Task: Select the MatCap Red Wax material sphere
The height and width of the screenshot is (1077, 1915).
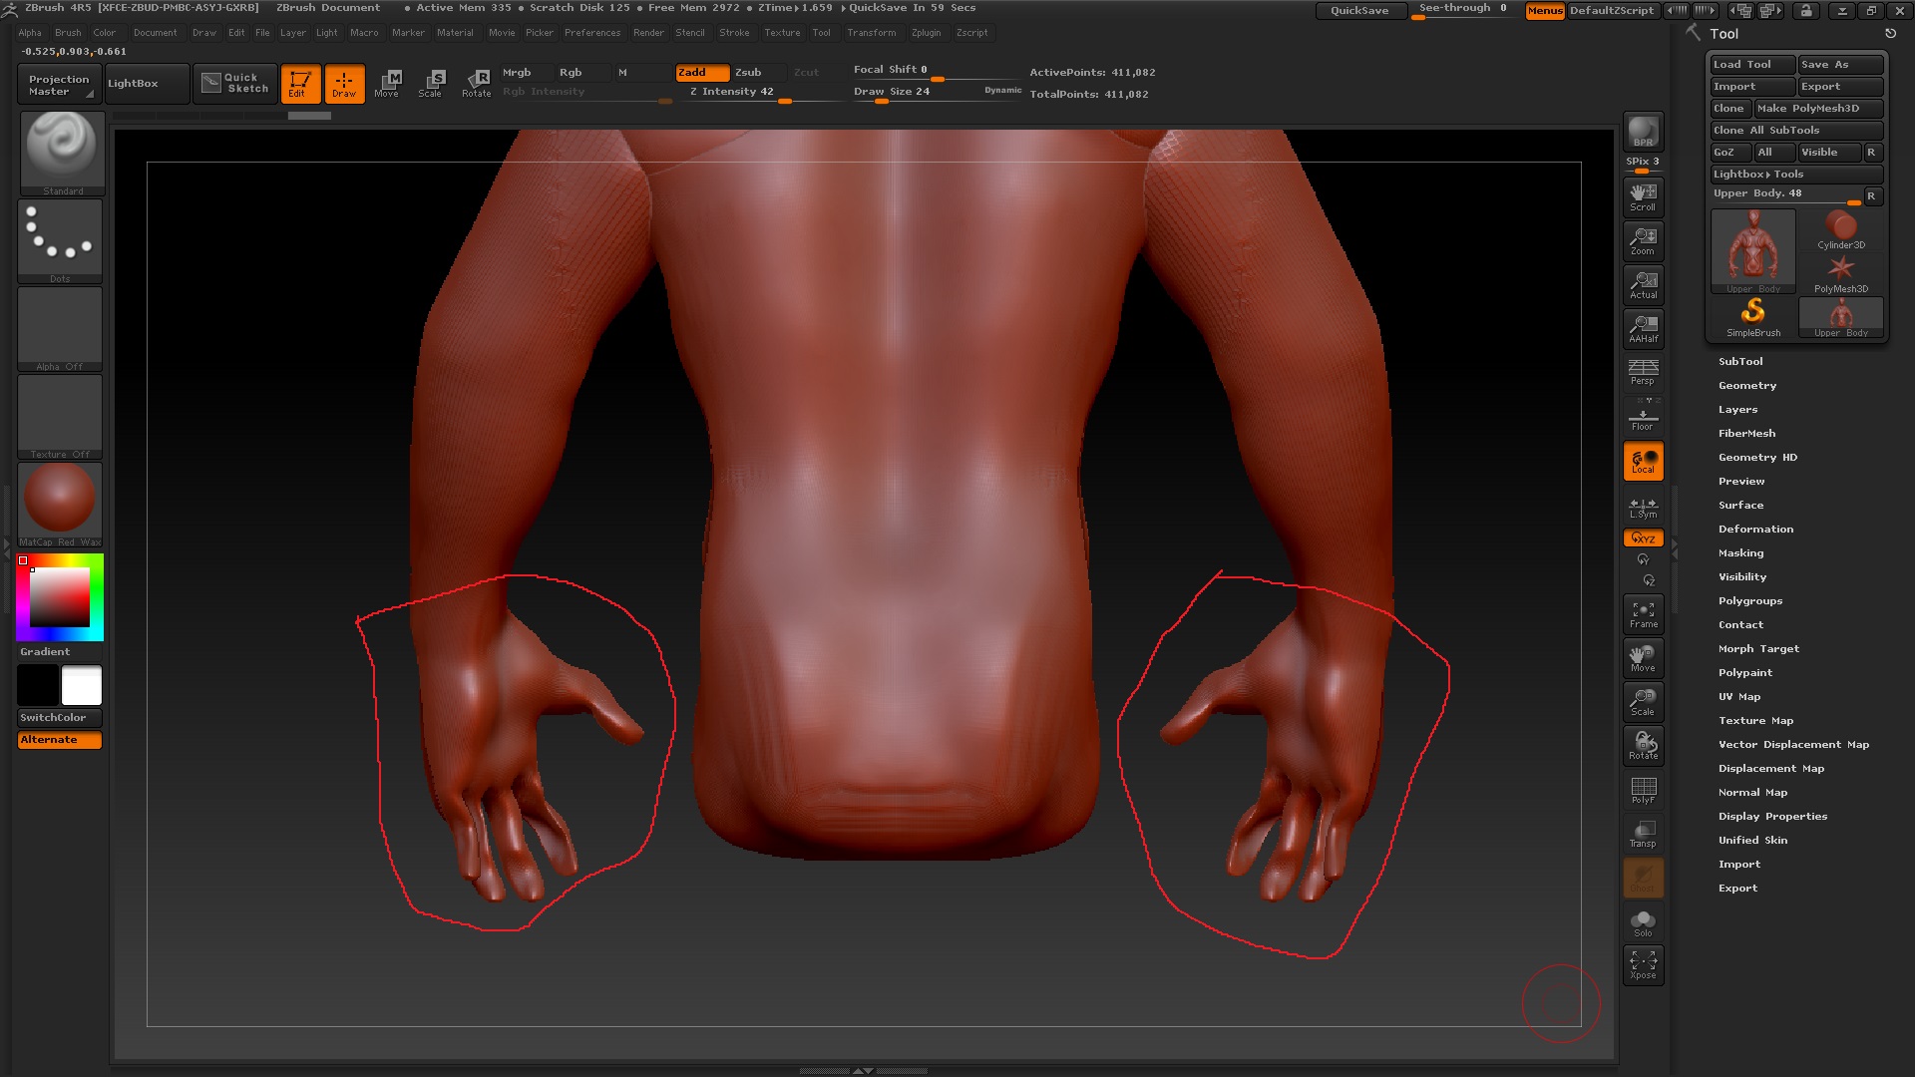Action: pos(60,499)
